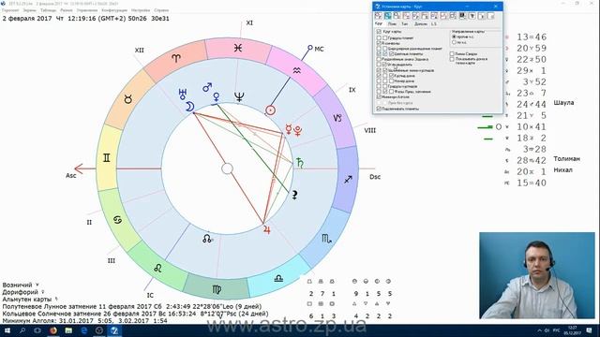Toggle the 'Номер дома' checkbox

click(x=391, y=81)
